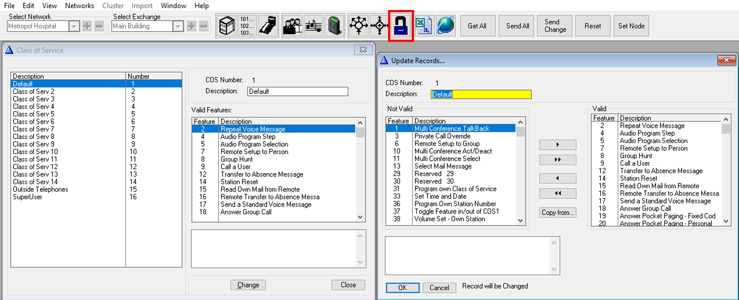Open Class of Service via padlock icon

(x=401, y=26)
